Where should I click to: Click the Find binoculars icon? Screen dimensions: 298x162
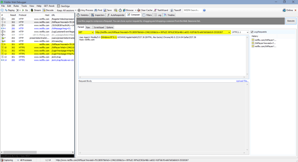(95, 10)
